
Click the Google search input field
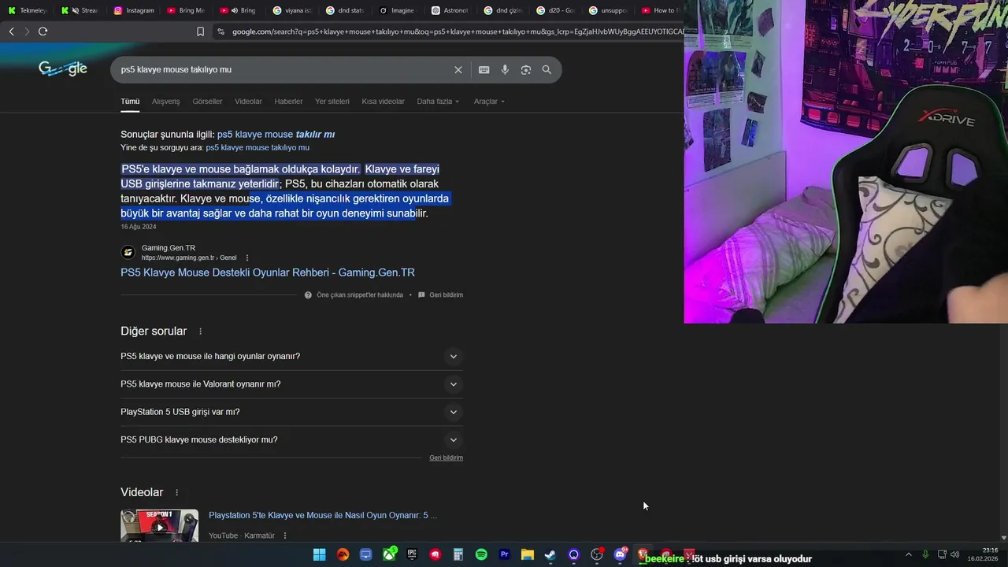[283, 69]
